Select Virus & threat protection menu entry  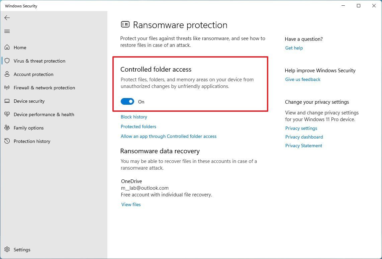(39, 61)
